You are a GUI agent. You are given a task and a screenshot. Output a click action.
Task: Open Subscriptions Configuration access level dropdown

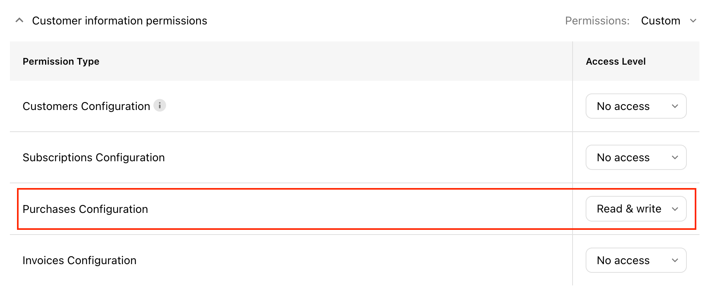click(x=636, y=157)
